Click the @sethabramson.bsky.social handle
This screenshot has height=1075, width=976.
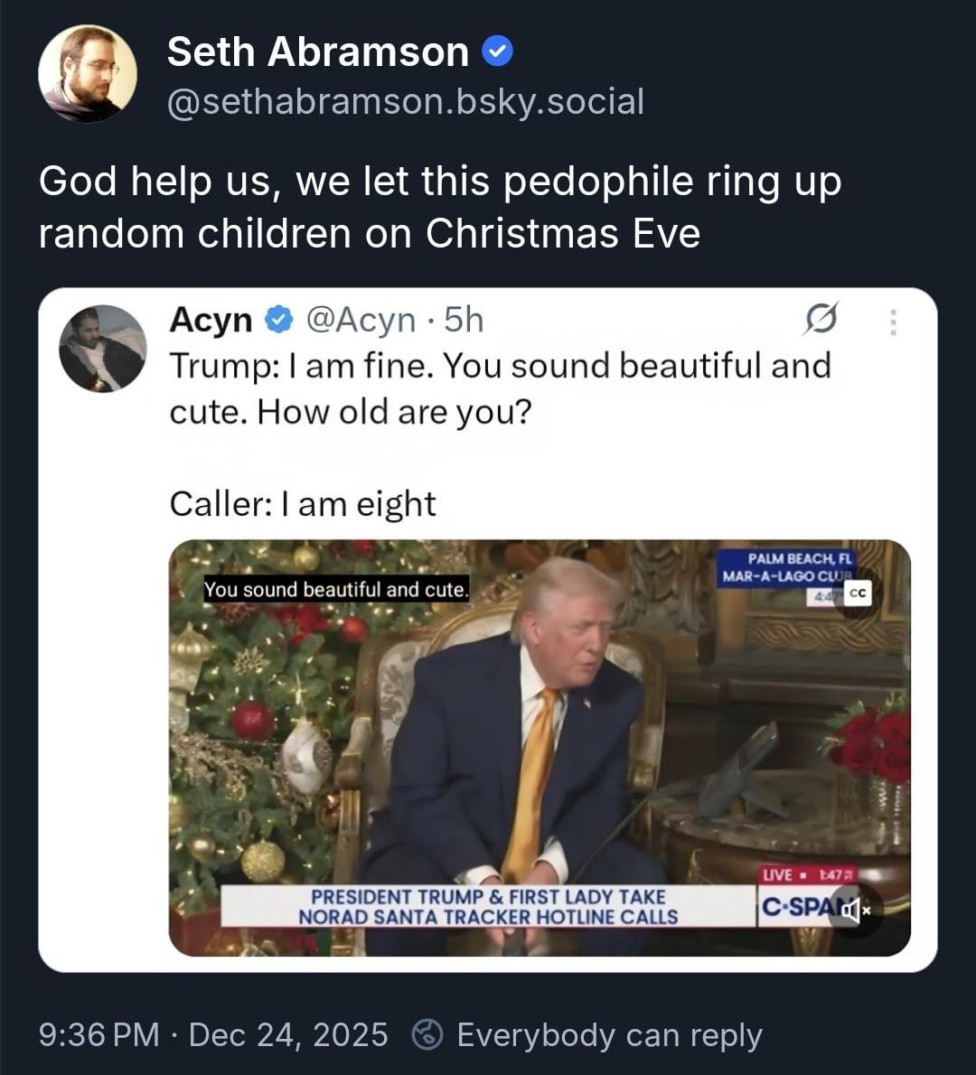tap(405, 101)
